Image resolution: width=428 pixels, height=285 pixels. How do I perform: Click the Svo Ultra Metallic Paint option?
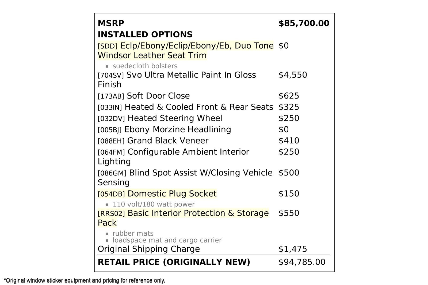[x=177, y=75]
